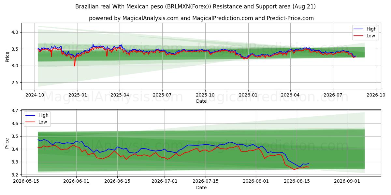The width and height of the screenshot is (391, 195).
Task: Click the 2026-01 x-axis label
Action: [248, 95]
